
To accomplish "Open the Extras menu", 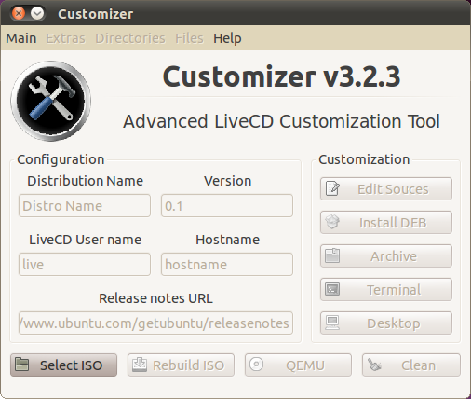I will click(x=65, y=38).
